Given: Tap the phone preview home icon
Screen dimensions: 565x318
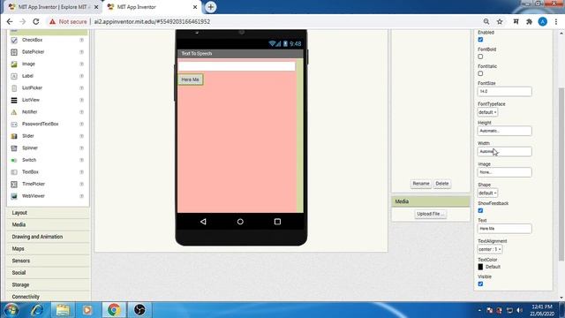Looking at the screenshot, I should pyautogui.click(x=240, y=222).
